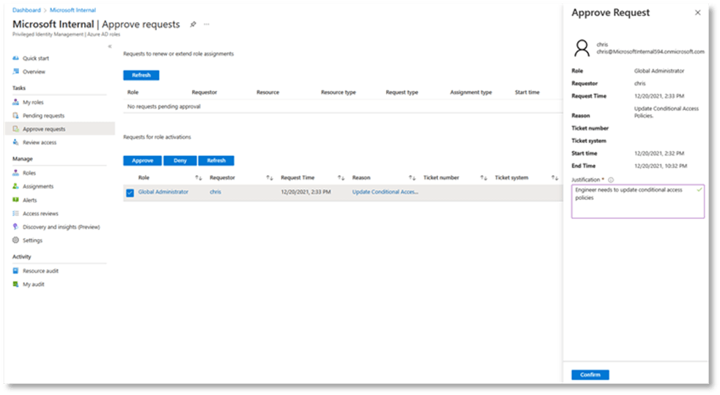The image size is (720, 395).
Task: Open the more options ellipsis menu
Action: click(207, 24)
